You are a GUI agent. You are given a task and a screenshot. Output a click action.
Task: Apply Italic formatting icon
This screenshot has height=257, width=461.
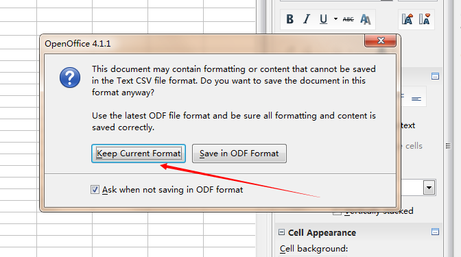click(x=307, y=19)
